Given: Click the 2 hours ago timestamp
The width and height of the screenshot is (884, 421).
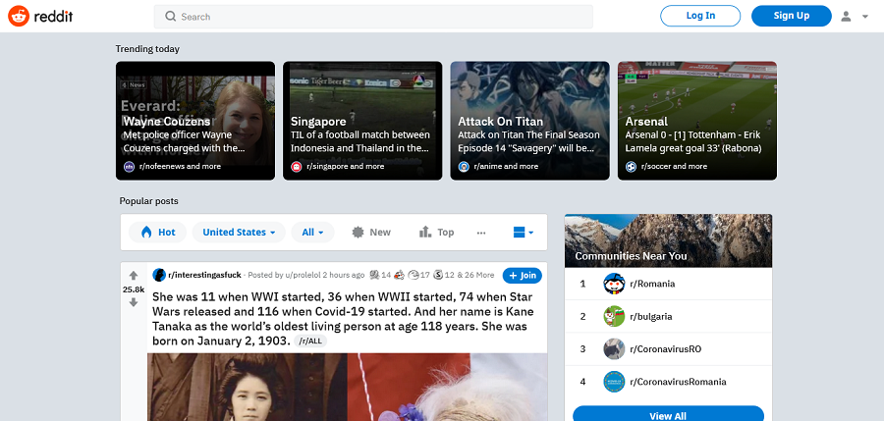Looking at the screenshot, I should click(x=344, y=275).
